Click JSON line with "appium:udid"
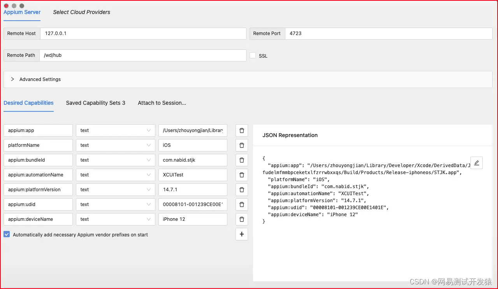The image size is (498, 289). (328, 208)
